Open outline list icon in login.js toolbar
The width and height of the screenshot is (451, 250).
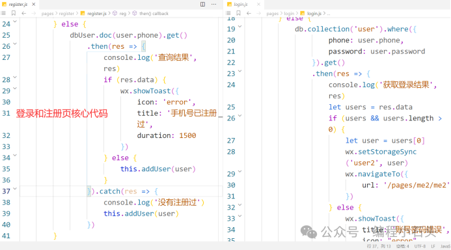(x=228, y=13)
